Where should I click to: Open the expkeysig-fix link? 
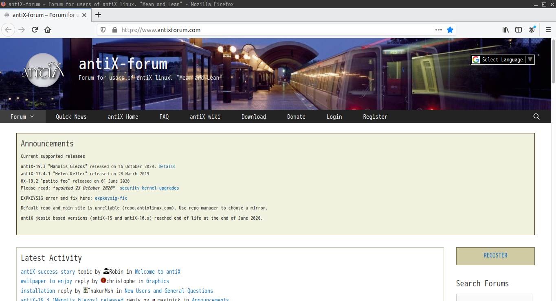[x=111, y=198]
